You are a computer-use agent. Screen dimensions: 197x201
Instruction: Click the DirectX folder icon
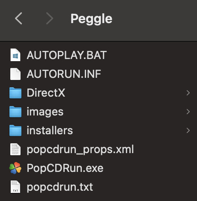pyautogui.click(x=15, y=93)
